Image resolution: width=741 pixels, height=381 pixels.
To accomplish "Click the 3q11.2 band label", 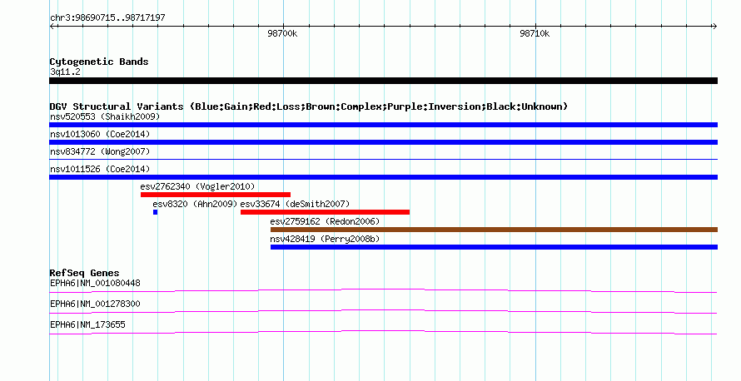I will point(65,72).
